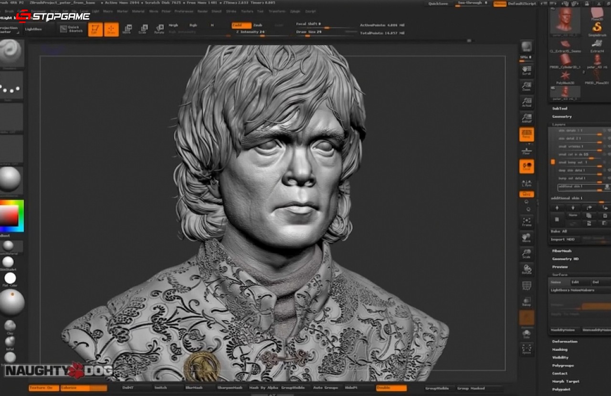611x396 pixels.
Task: Expand the FiberMesh section
Action: pos(562,251)
